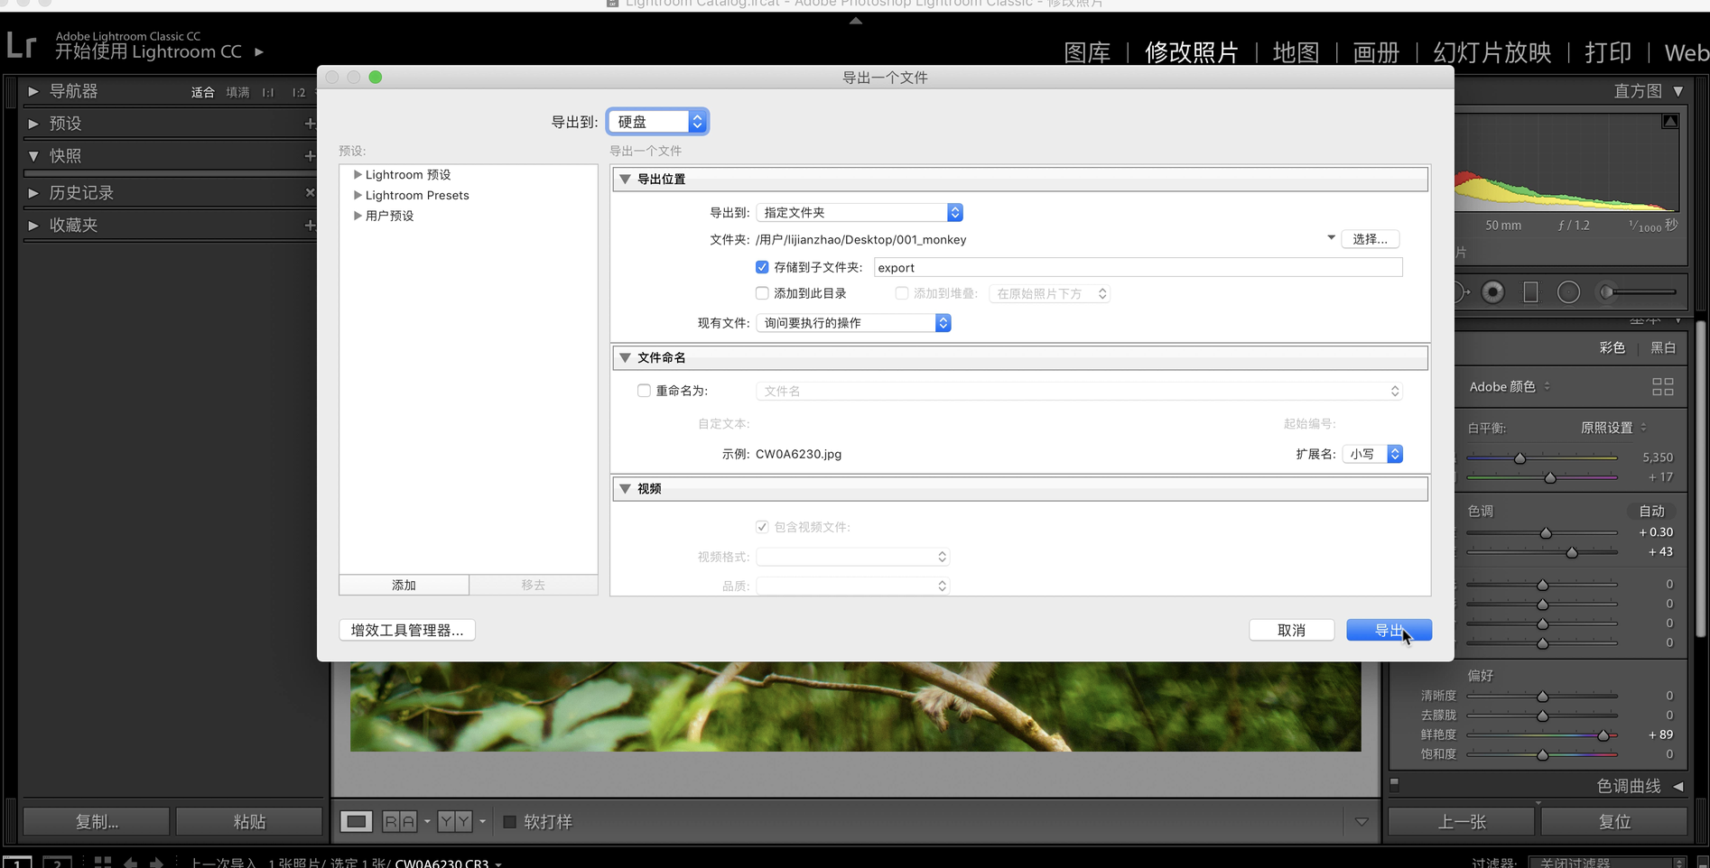Screen dimensions: 1710x868
Task: Expand the user presets tree item
Action: click(x=358, y=216)
